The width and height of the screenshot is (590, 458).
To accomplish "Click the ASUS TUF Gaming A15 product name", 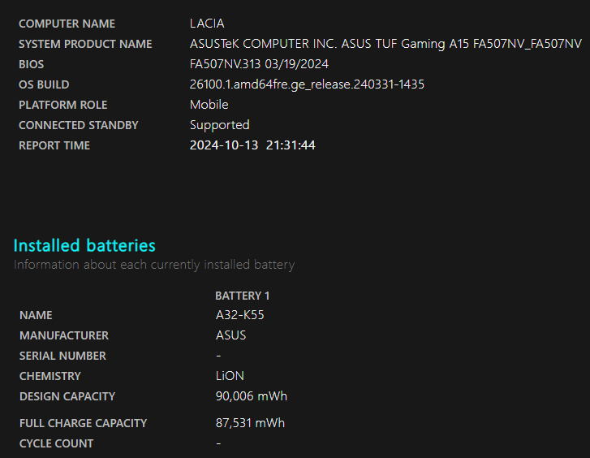I will pos(385,44).
